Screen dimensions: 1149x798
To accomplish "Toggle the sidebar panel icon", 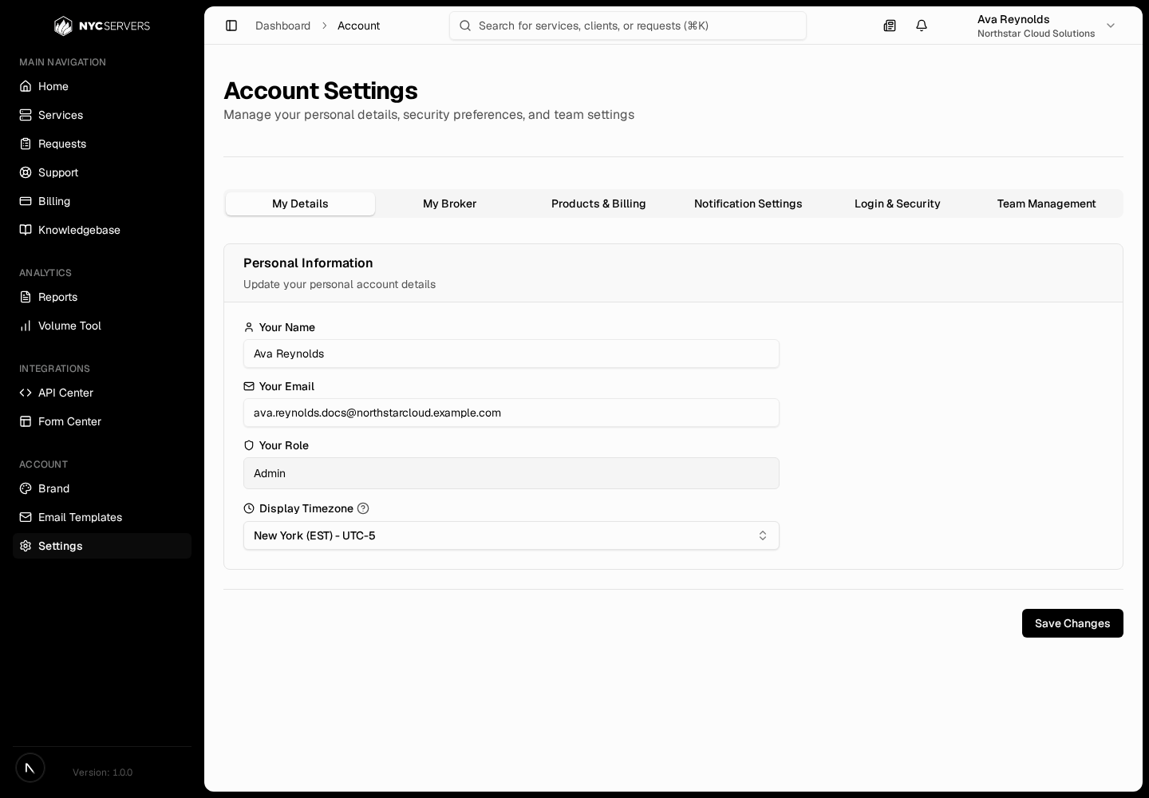I will click(231, 26).
